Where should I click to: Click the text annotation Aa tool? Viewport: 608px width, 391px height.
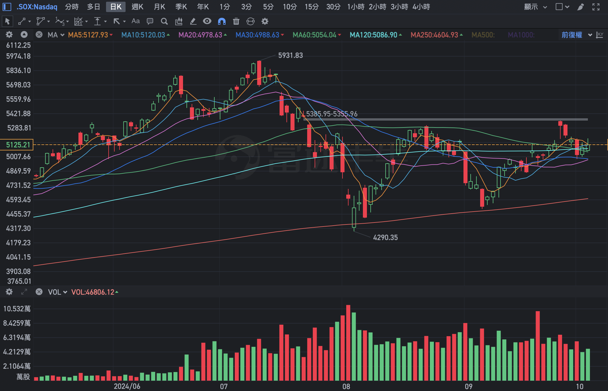click(x=135, y=21)
